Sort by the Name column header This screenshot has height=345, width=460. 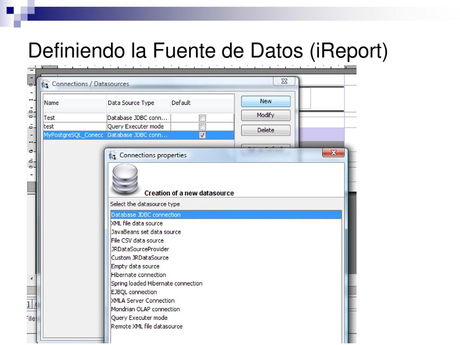75,103
